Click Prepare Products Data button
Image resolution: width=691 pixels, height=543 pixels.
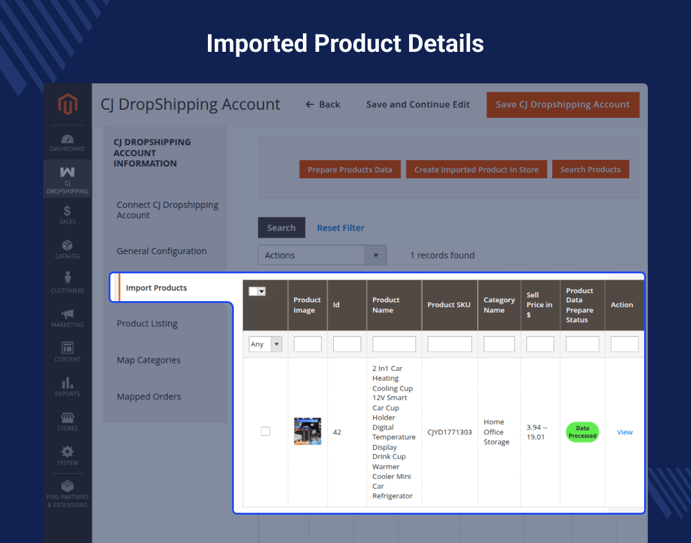[350, 170]
